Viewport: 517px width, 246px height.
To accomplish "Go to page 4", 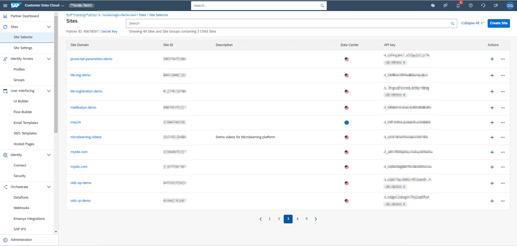I will click(x=297, y=219).
